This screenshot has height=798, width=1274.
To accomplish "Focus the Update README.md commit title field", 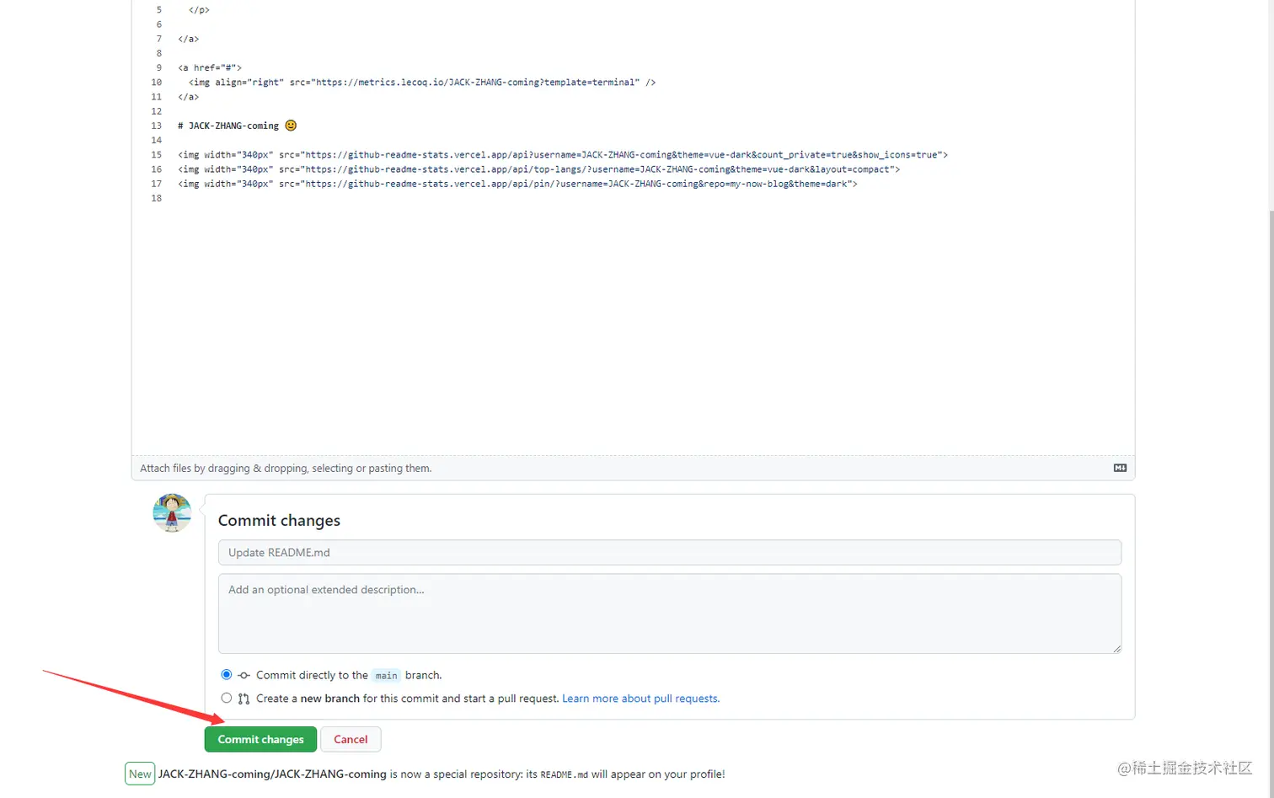I will pos(669,553).
